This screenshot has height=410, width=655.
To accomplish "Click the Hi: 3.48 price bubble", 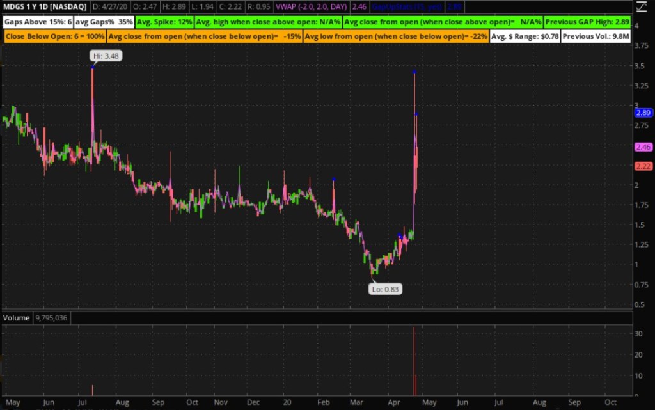I will pyautogui.click(x=107, y=56).
